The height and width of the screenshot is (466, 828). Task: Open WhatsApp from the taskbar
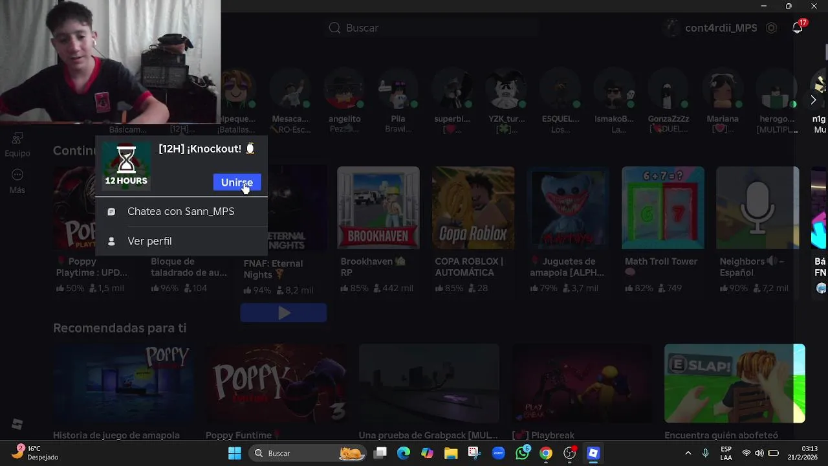tap(522, 453)
